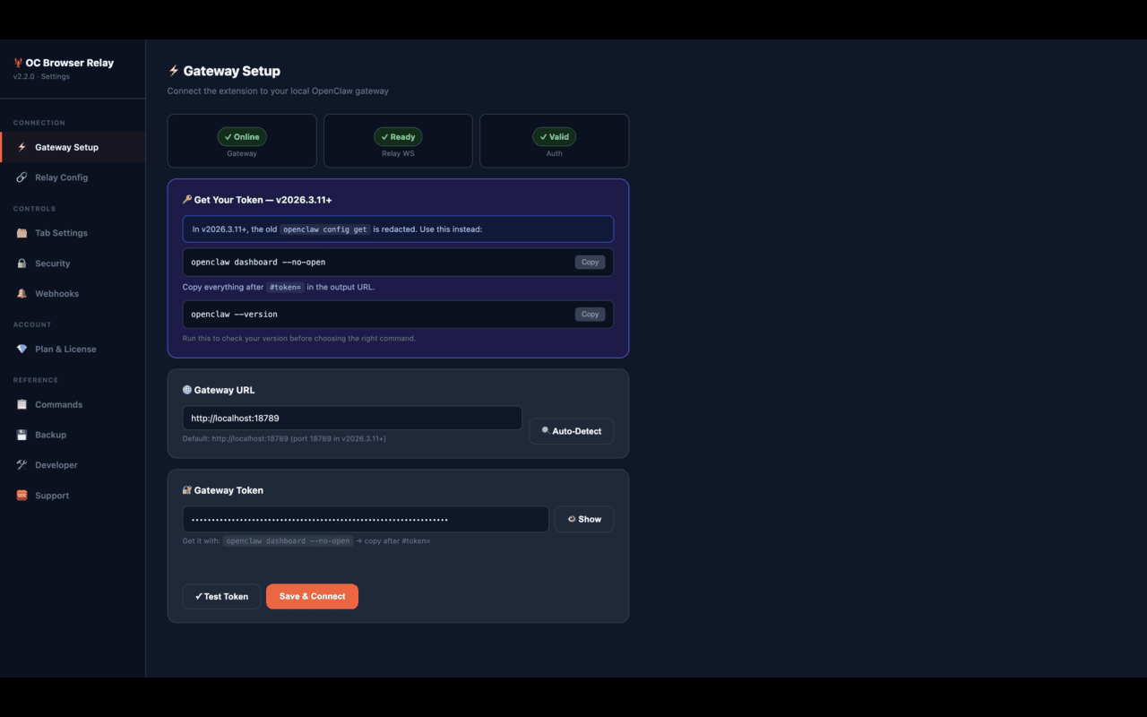Screen dimensions: 1147x717
Task: Click the lightning icon in page title
Action: tap(174, 71)
